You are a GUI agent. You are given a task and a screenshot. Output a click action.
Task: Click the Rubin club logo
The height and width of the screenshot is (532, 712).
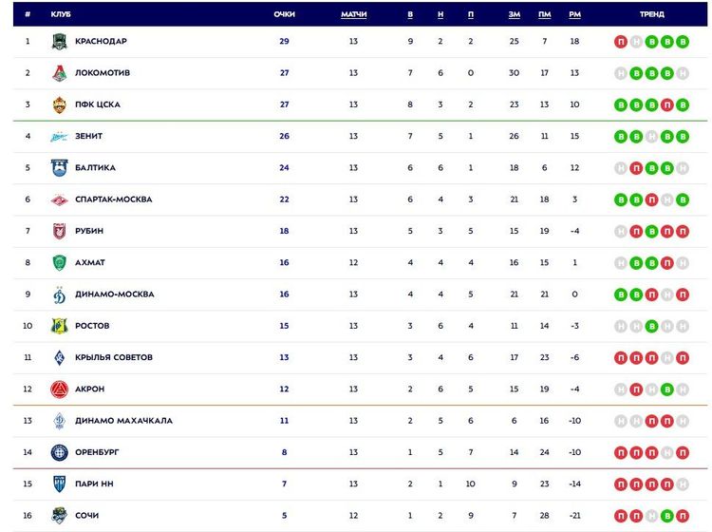coord(59,231)
